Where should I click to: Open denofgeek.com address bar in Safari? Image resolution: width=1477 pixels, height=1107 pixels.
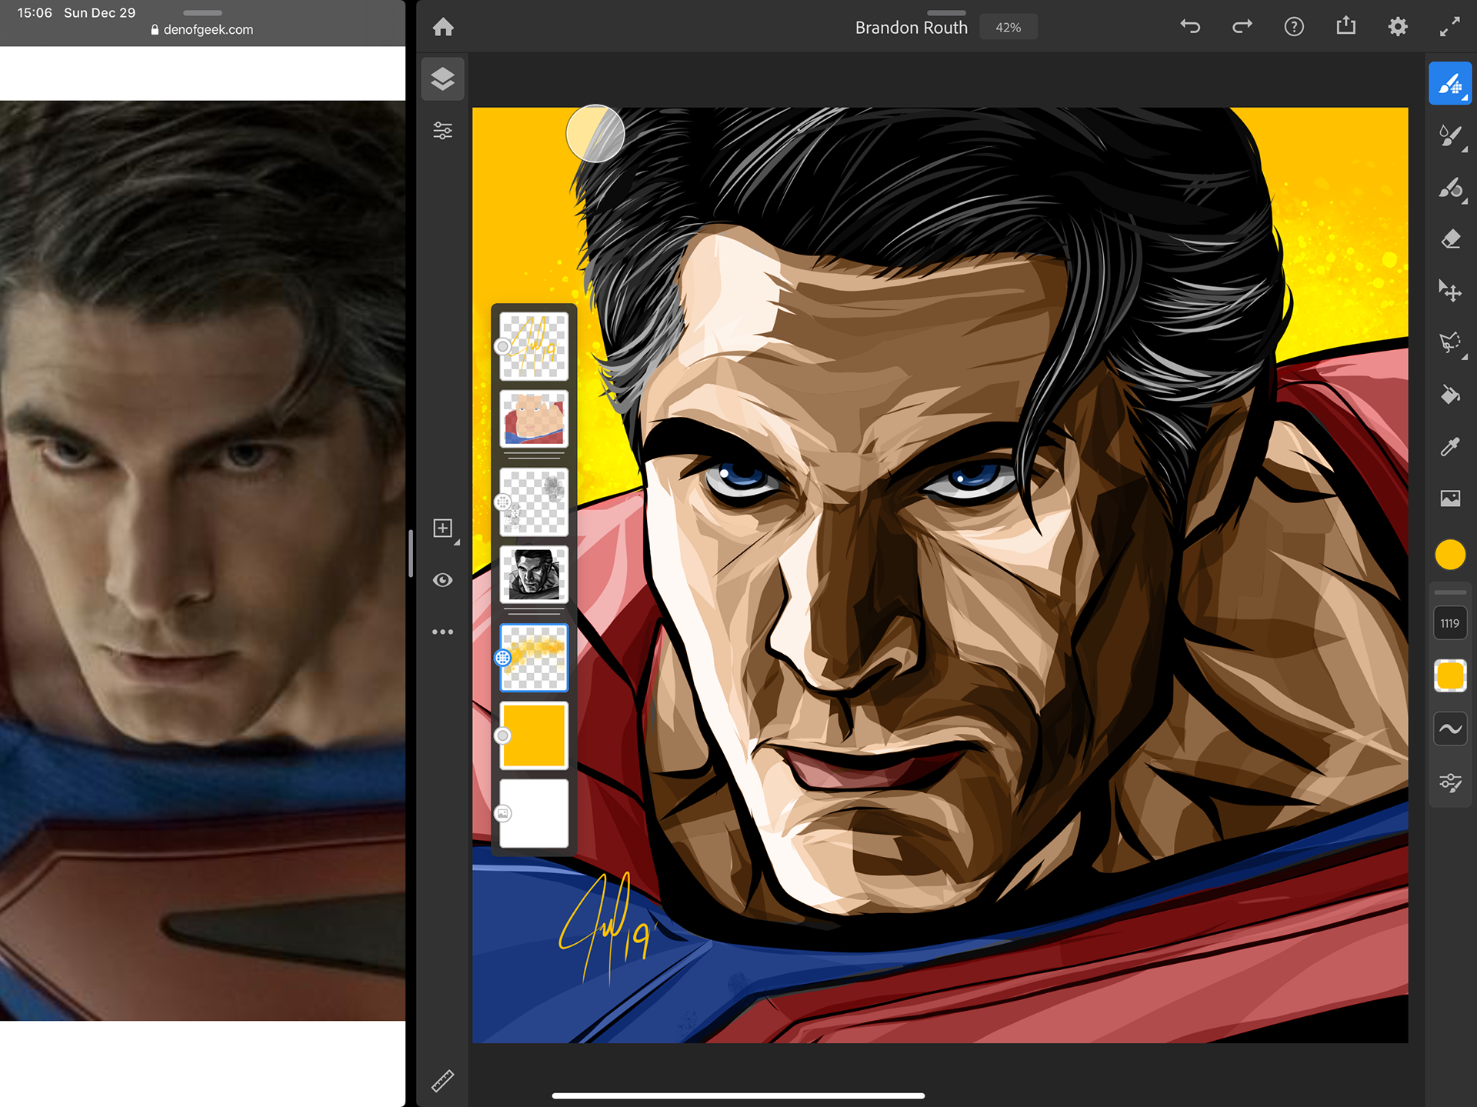coord(202,29)
